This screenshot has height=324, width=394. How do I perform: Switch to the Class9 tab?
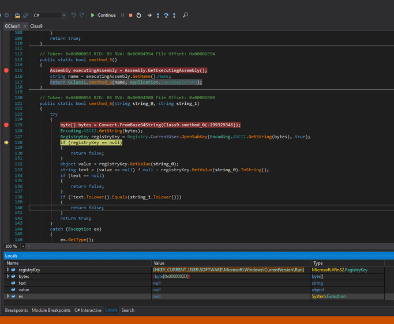[x=36, y=26]
